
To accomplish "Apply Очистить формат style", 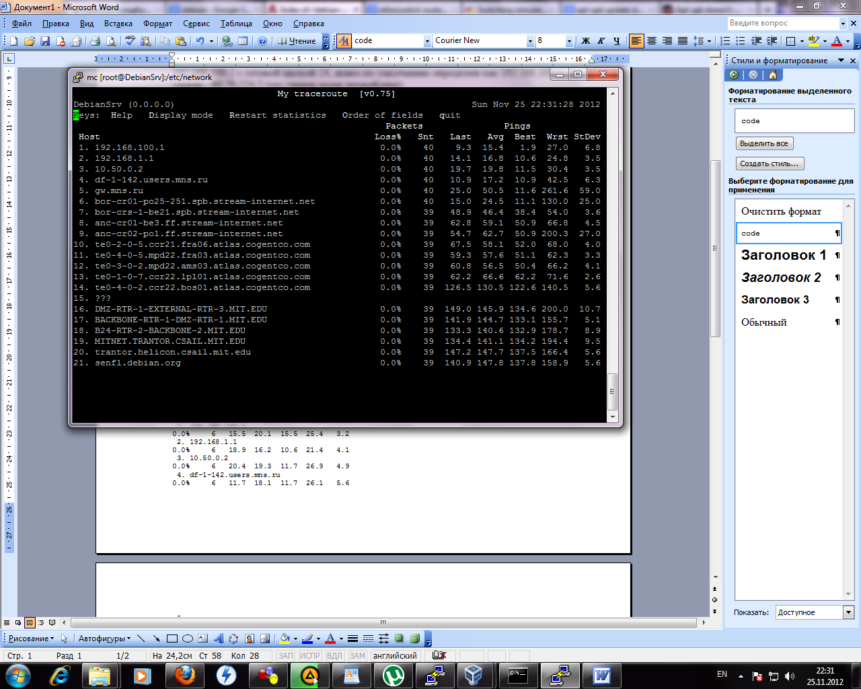I will 788,211.
